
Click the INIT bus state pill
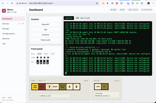pos(53,54)
